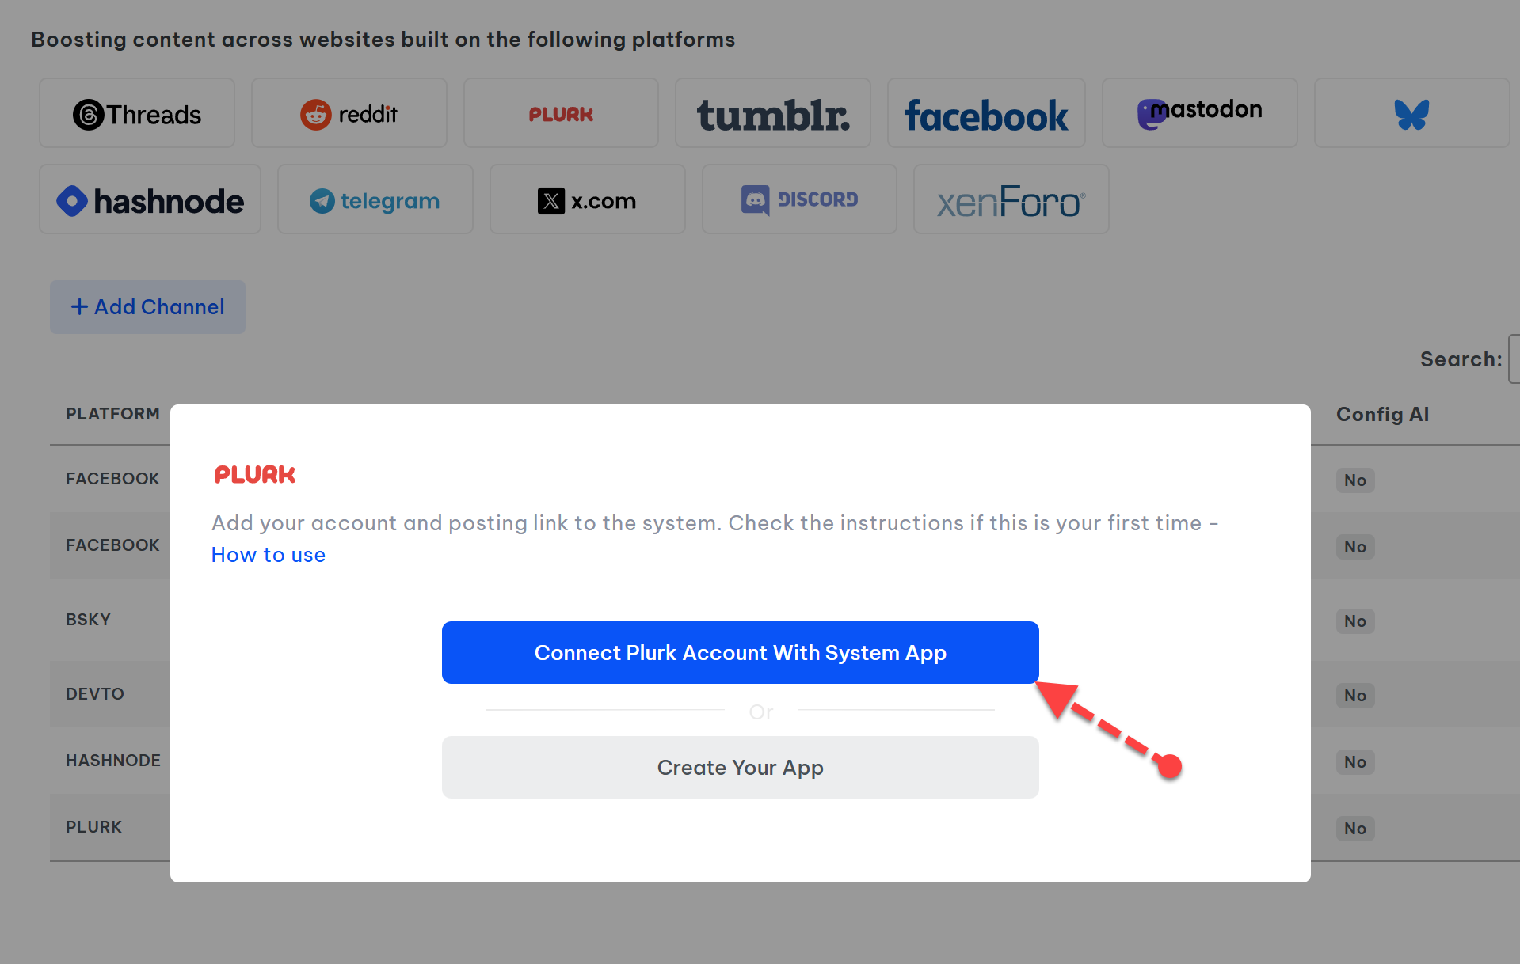1520x964 pixels.
Task: Click the Bluesky butterfly icon
Action: (1411, 114)
